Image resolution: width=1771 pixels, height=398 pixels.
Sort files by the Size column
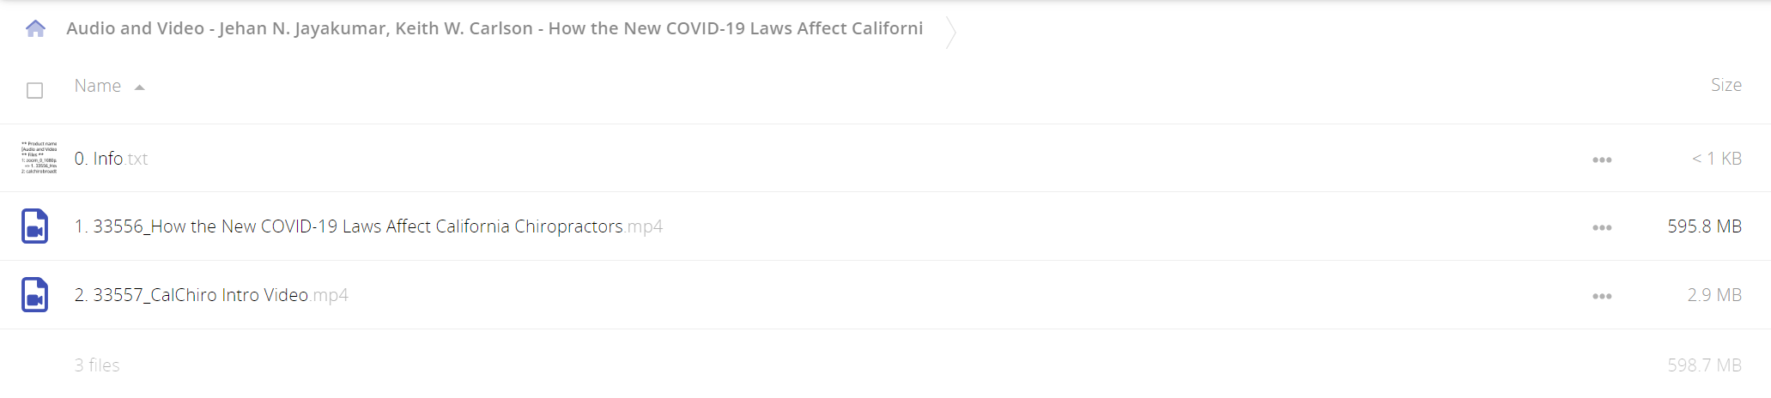[1726, 85]
